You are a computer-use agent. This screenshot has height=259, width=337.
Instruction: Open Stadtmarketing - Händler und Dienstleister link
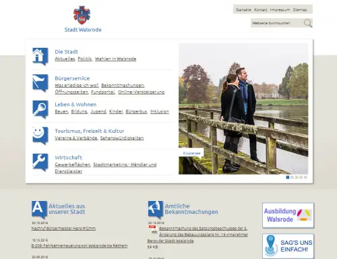coord(125,165)
